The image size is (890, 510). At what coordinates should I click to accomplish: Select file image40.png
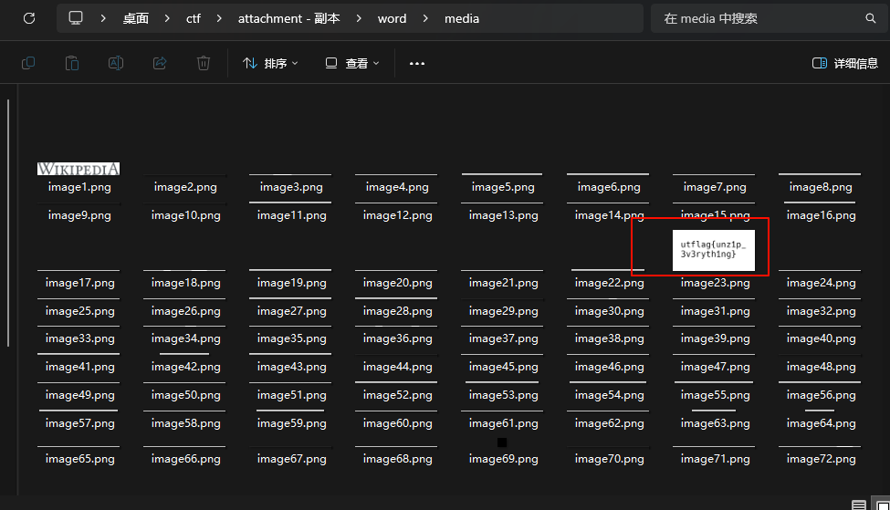[x=821, y=338]
